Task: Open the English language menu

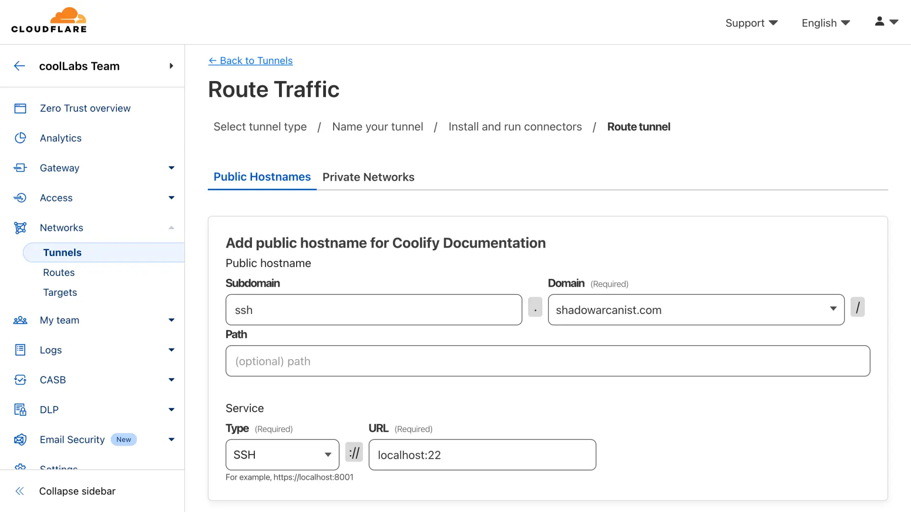Action: coord(825,23)
